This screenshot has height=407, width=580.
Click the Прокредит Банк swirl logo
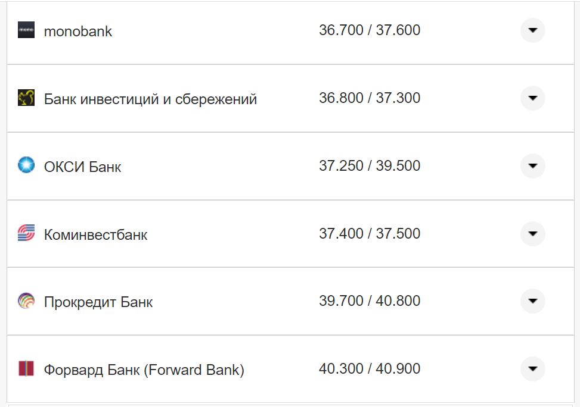(x=26, y=300)
